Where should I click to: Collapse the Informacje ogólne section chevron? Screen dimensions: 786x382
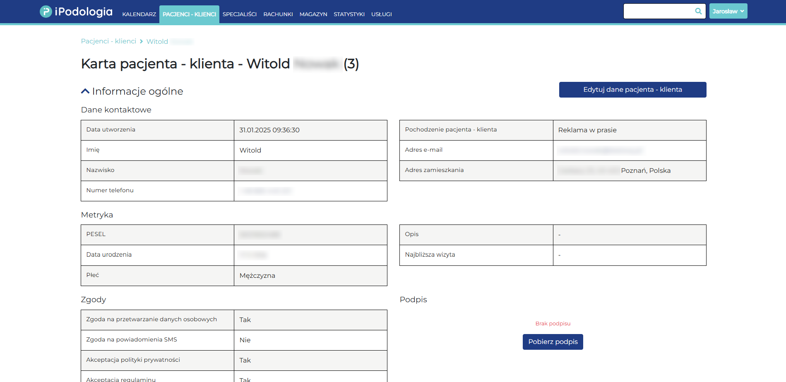pos(85,91)
